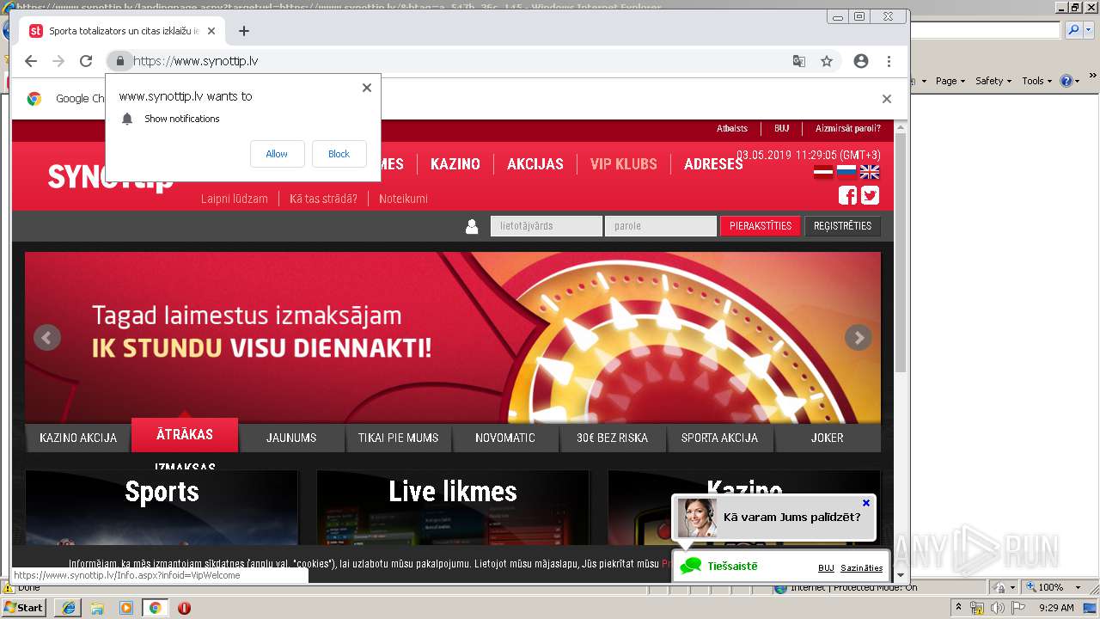Reload the synottip.lv page
This screenshot has width=1100, height=619.
coord(86,61)
